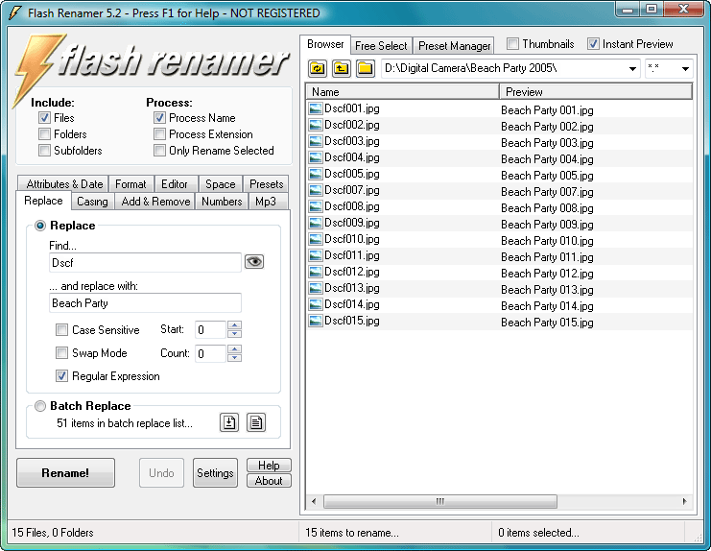Click the scroll right arrow in file list

pyautogui.click(x=684, y=501)
